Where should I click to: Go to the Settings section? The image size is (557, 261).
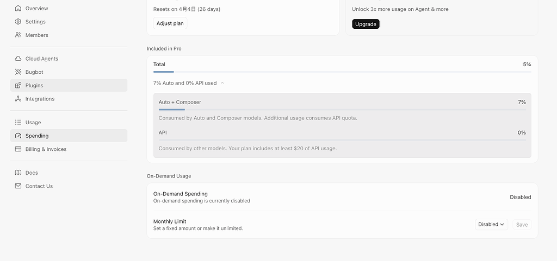point(69,22)
